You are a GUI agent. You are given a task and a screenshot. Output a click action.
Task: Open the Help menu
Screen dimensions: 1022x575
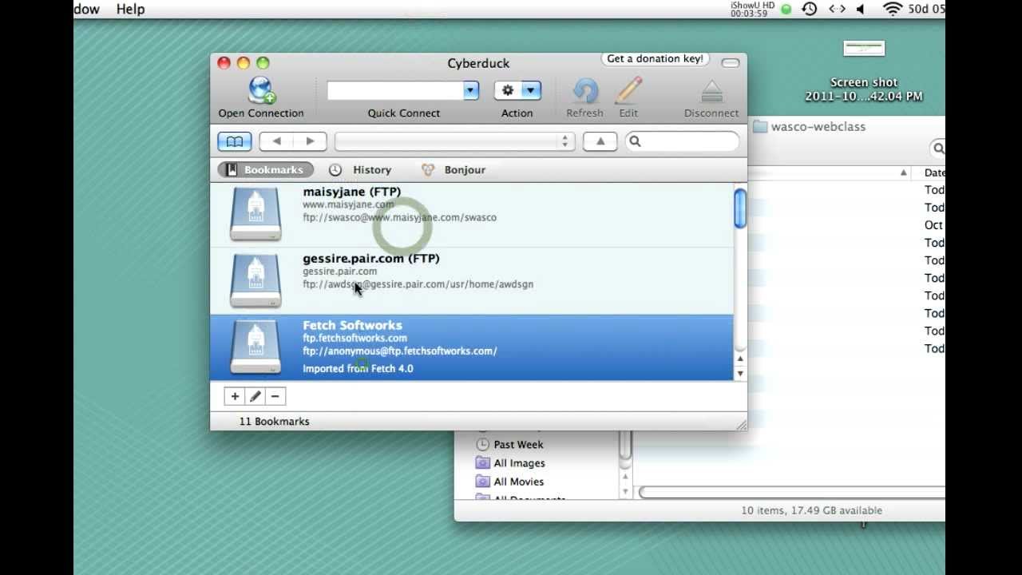click(x=130, y=9)
